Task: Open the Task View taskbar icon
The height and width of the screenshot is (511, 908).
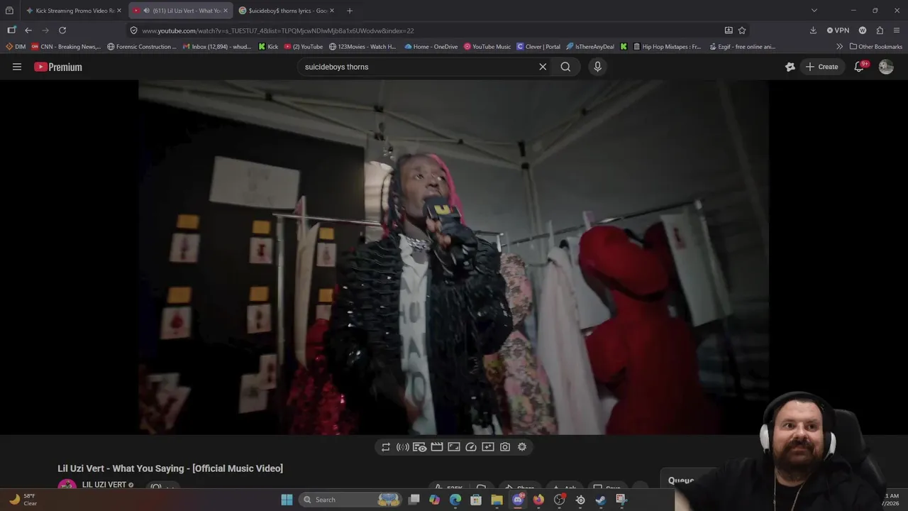Action: point(414,500)
